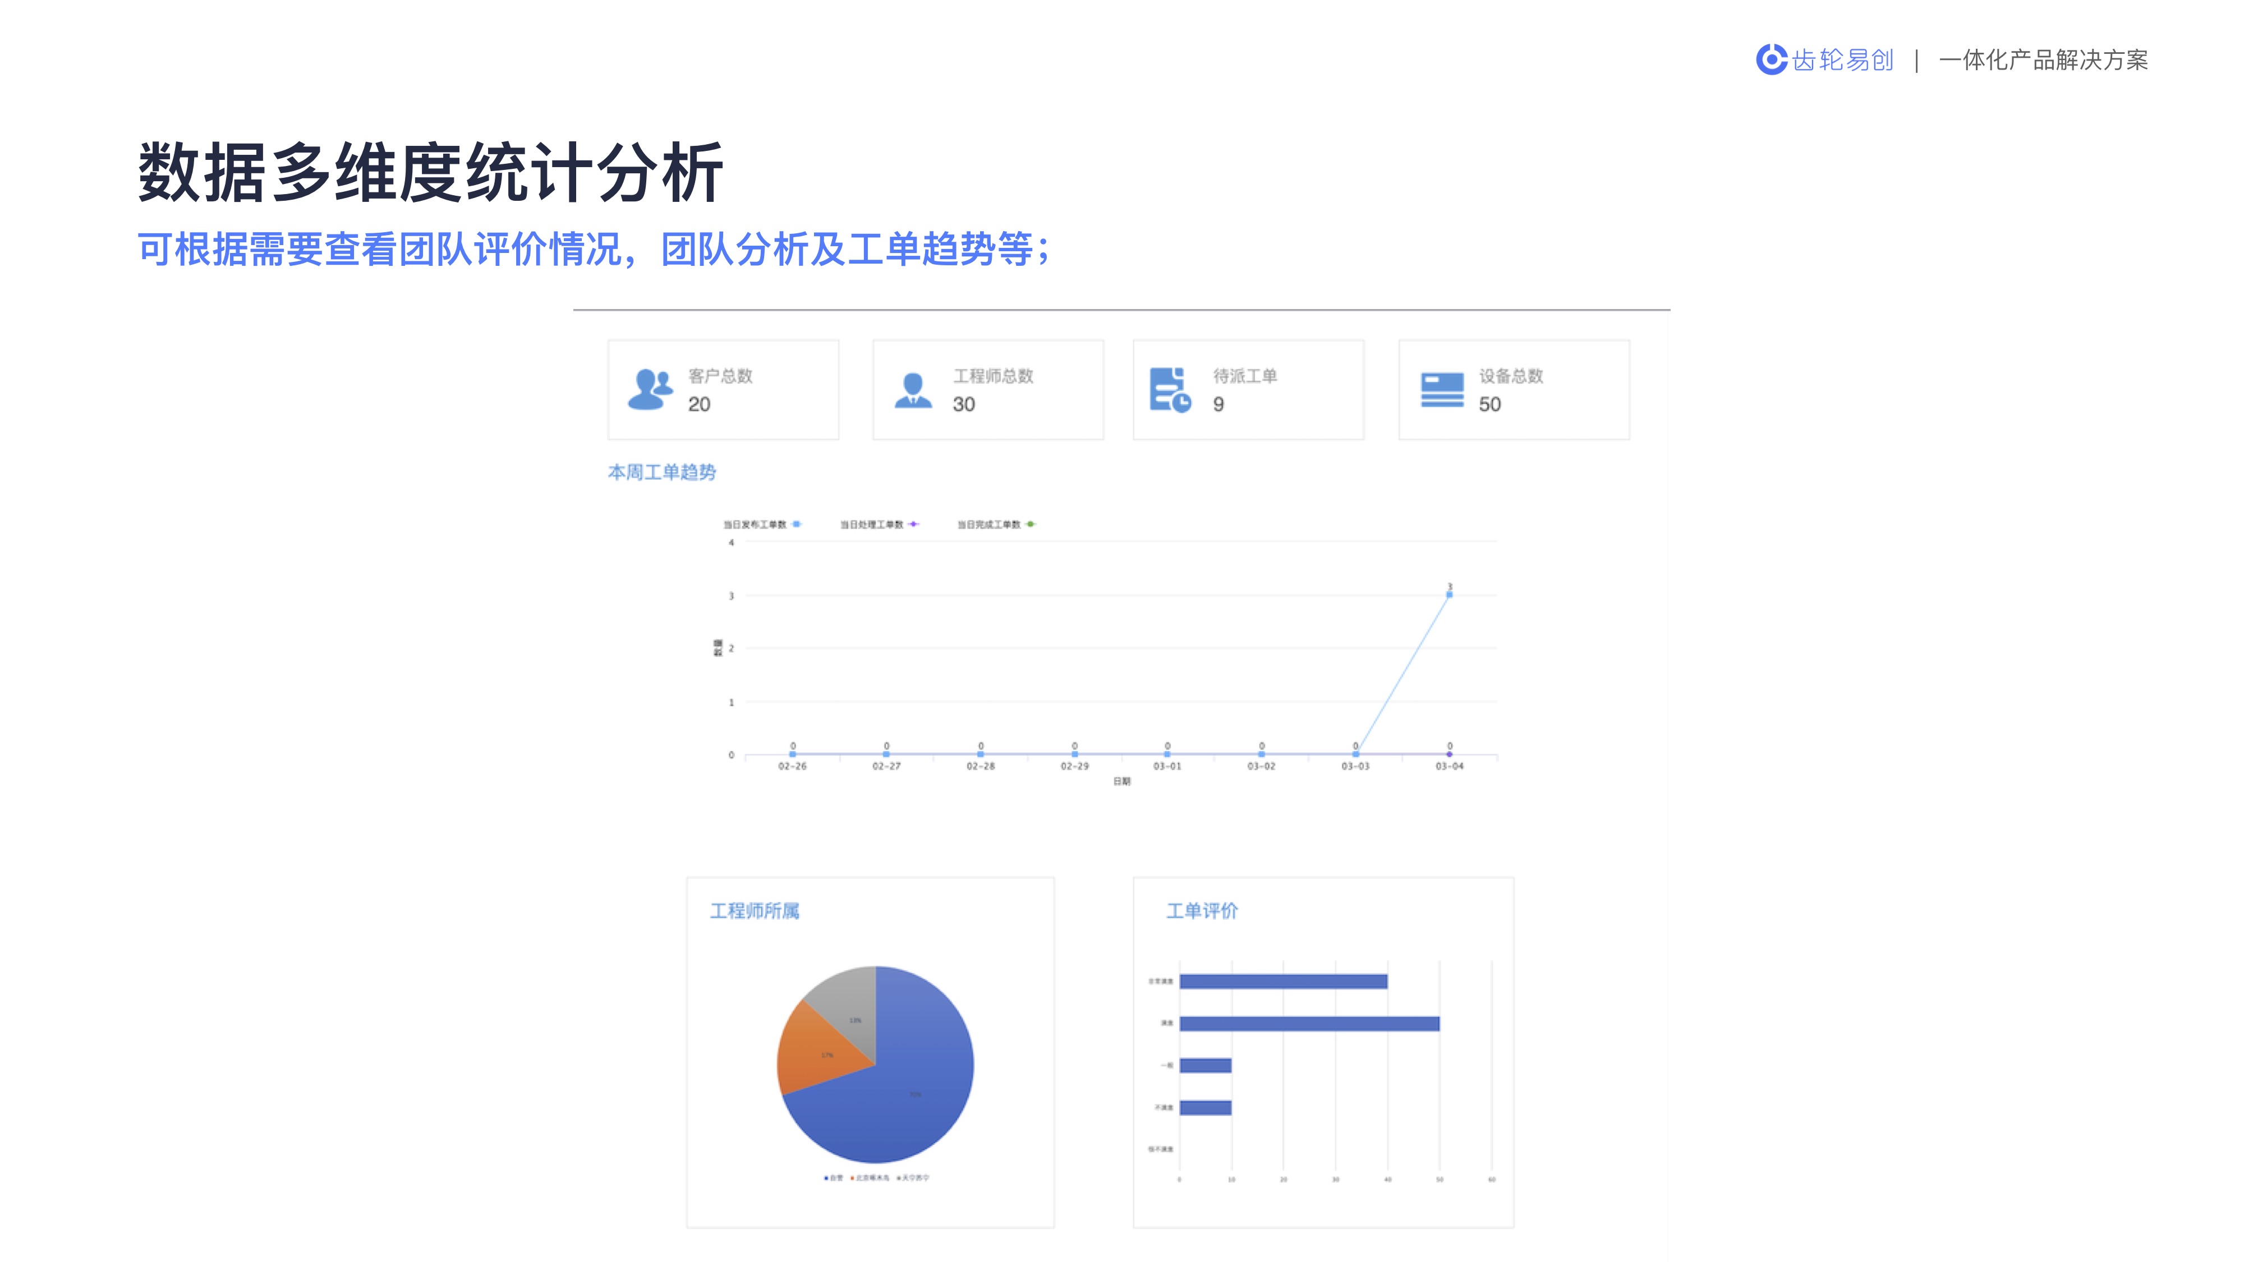2244x1262 pixels.
Task: Click the 待派工单 document-clock icon
Action: (x=1170, y=389)
